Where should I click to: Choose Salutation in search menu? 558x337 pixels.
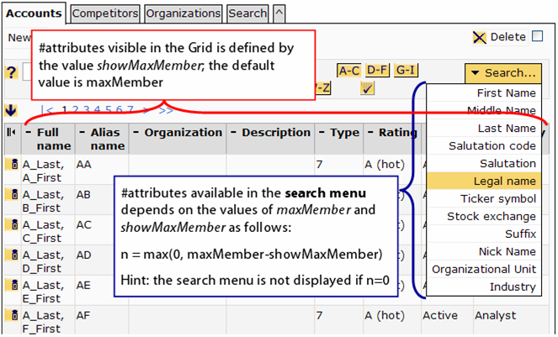[x=484, y=164]
